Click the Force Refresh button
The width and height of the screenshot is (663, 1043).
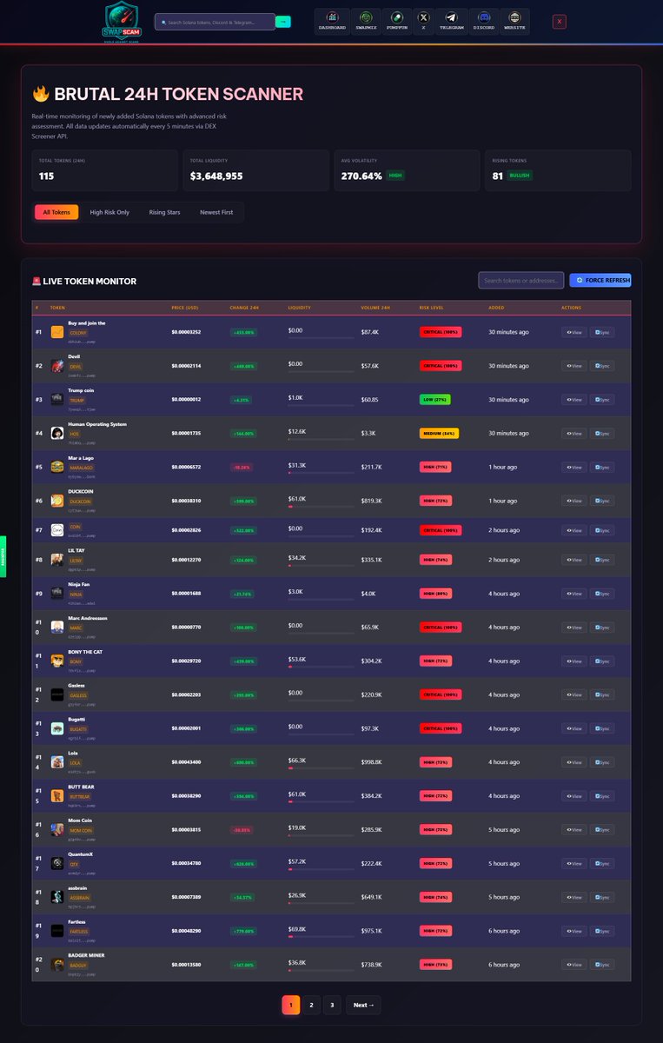coord(600,280)
